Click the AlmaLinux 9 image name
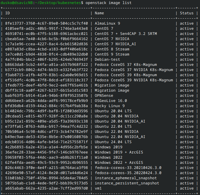The height and width of the screenshot is (195, 200). 107,23
